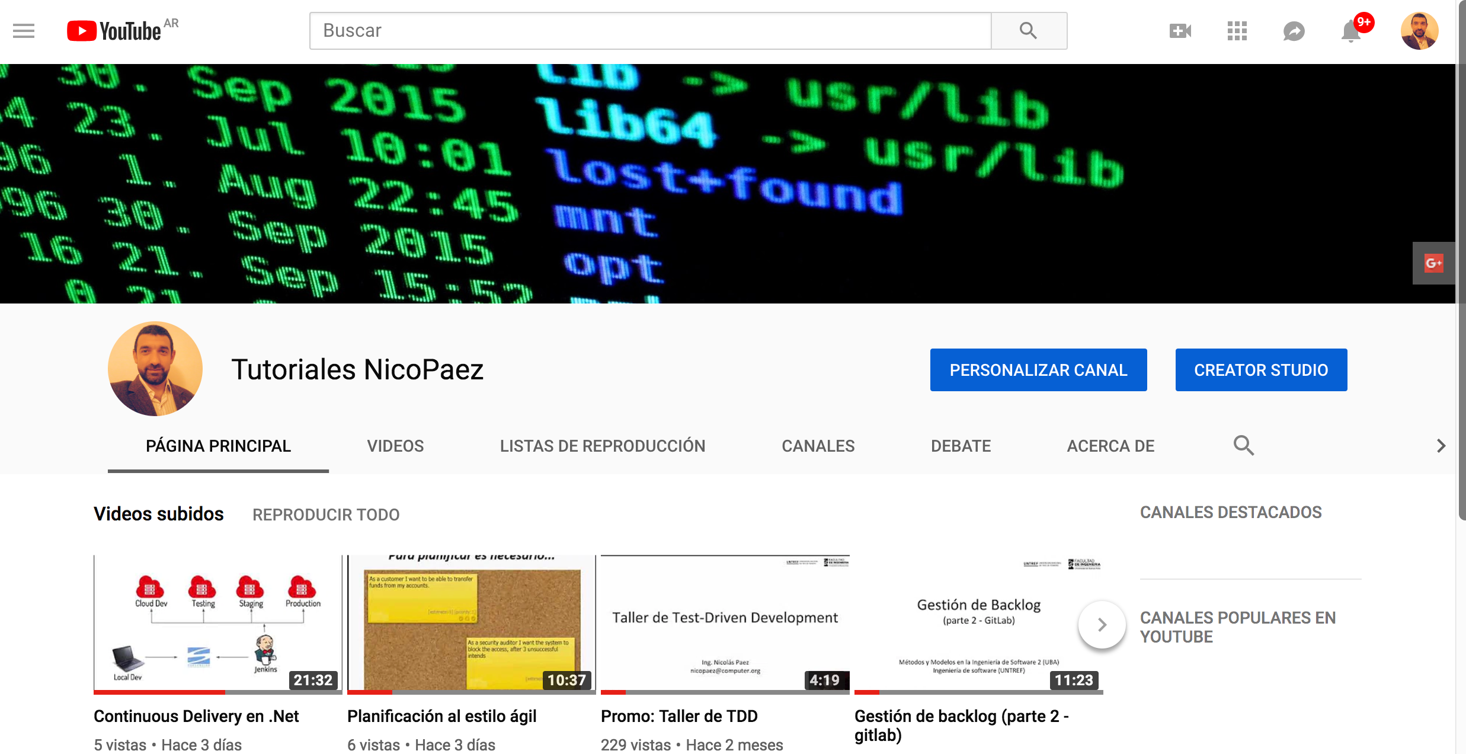This screenshot has width=1466, height=754.
Task: Open Continuous Delivery en .Net thumbnail
Action: (217, 624)
